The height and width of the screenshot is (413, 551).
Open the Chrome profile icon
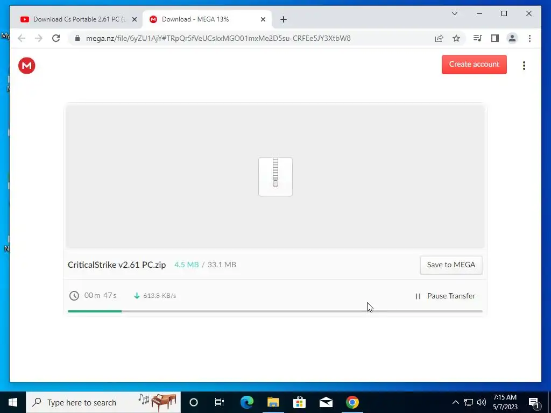512,38
